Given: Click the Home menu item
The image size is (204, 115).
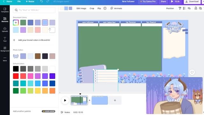Looking at the screenshot, I should pyautogui.click(x=9, y=1).
